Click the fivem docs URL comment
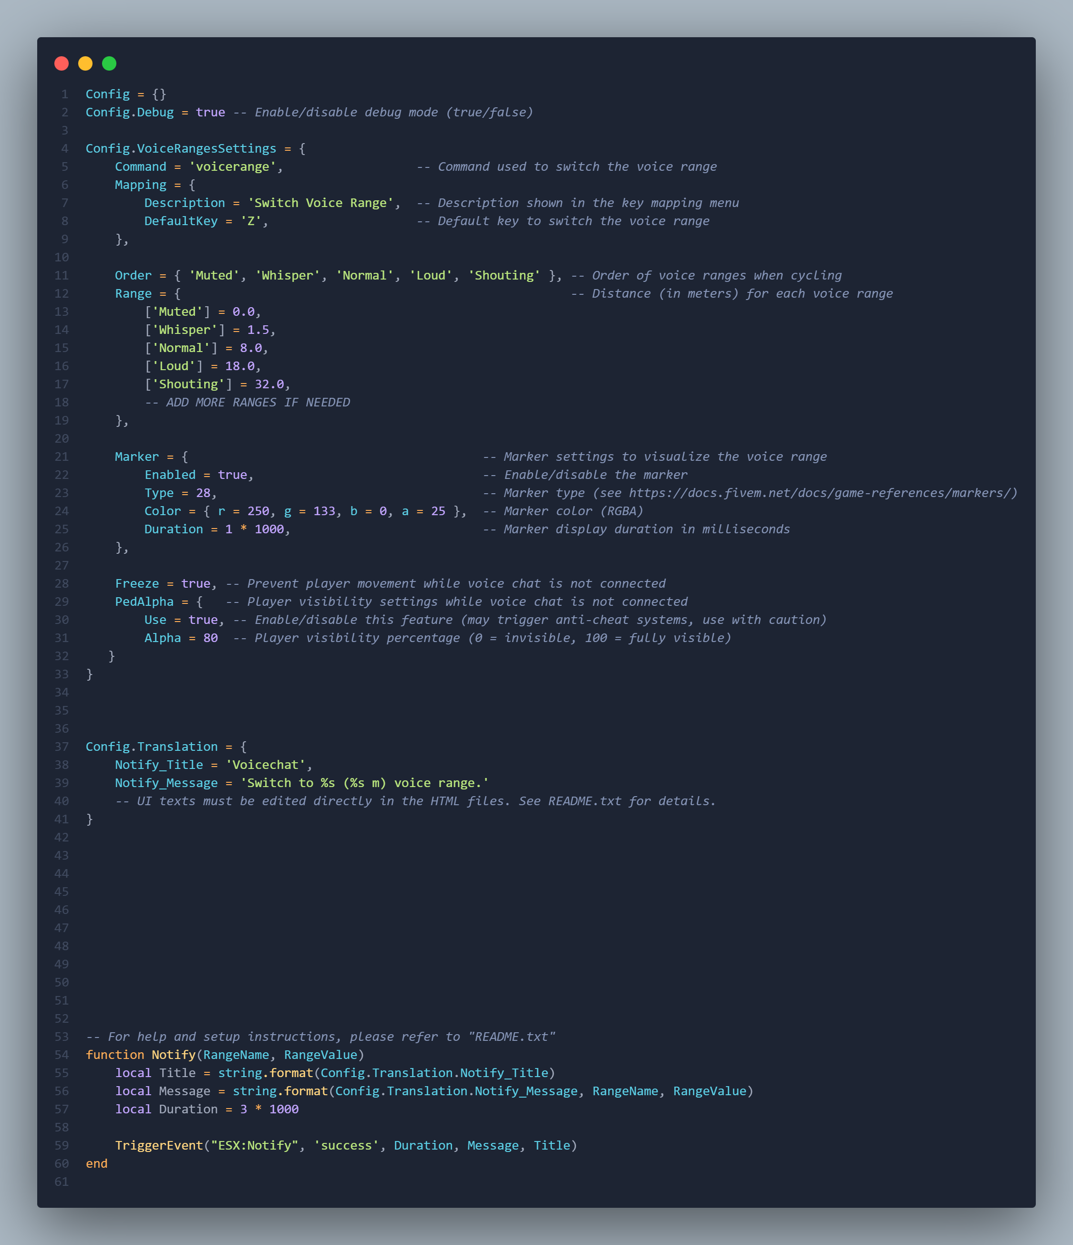The image size is (1073, 1245). 750,493
